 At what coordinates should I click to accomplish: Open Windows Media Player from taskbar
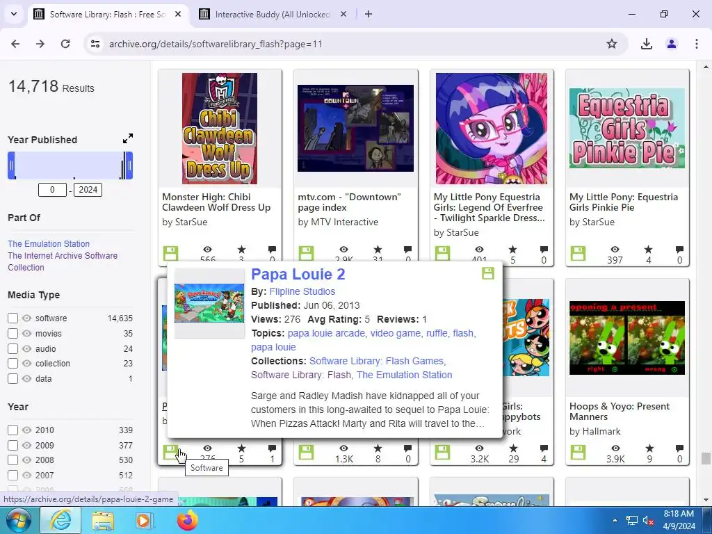pyautogui.click(x=145, y=520)
